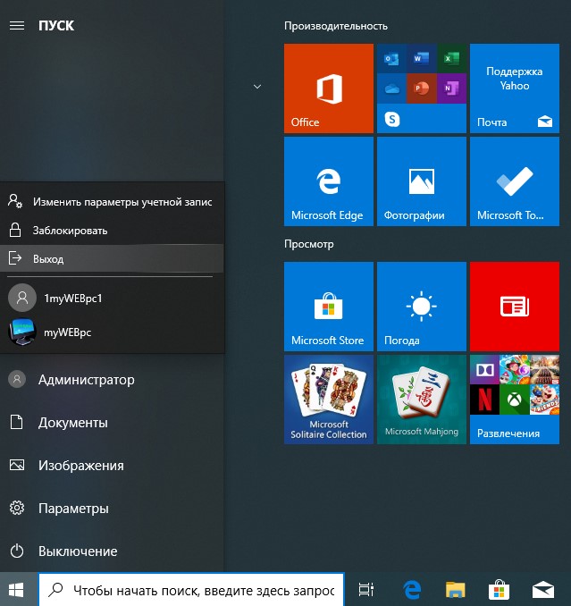Screen dimensions: 571x606
Task: Open Mail from the taskbar
Action: pos(543,590)
